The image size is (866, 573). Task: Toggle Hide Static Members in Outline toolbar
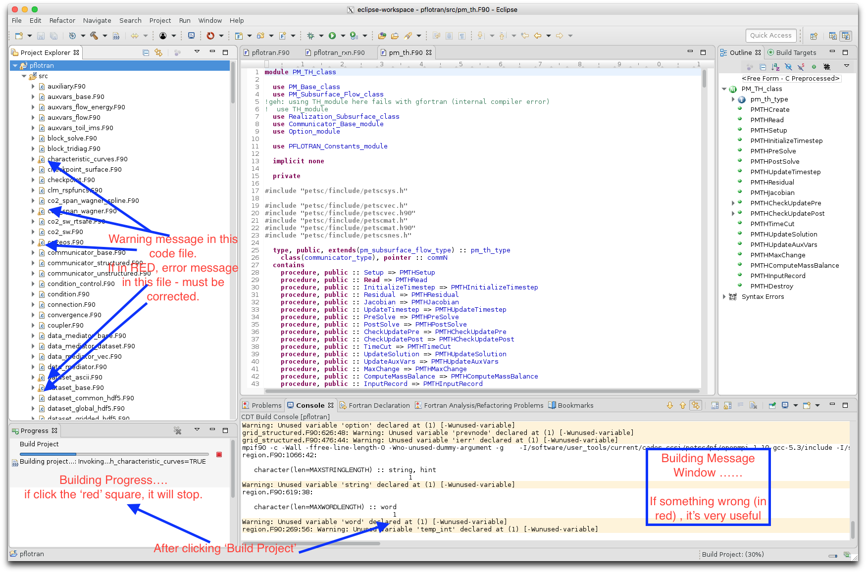click(x=801, y=67)
